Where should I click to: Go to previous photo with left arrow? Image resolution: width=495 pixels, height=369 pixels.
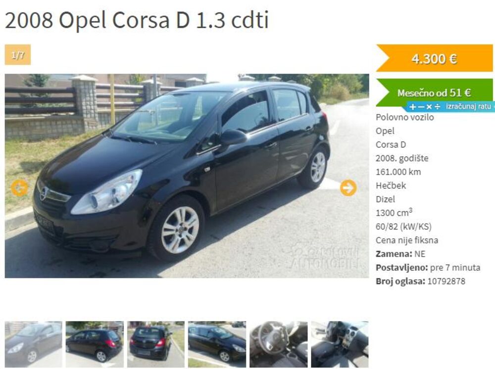coord(20,188)
